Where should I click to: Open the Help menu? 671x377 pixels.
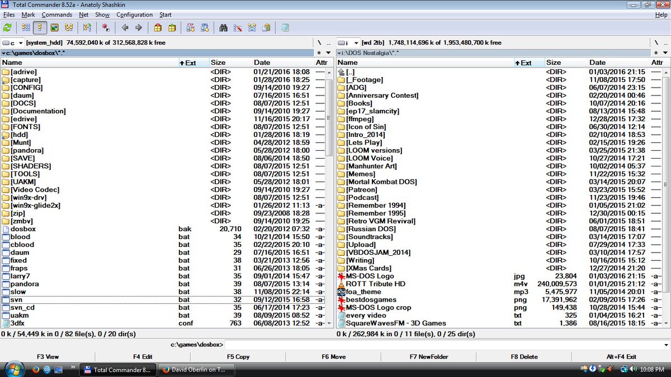coord(661,15)
